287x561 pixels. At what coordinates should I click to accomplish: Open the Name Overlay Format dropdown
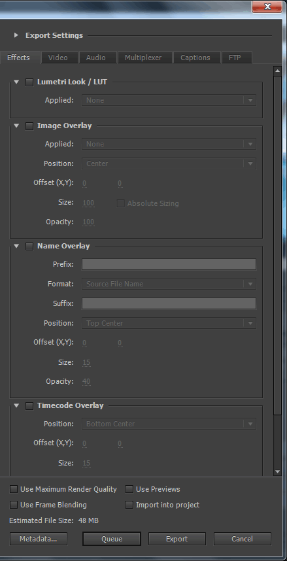point(169,284)
